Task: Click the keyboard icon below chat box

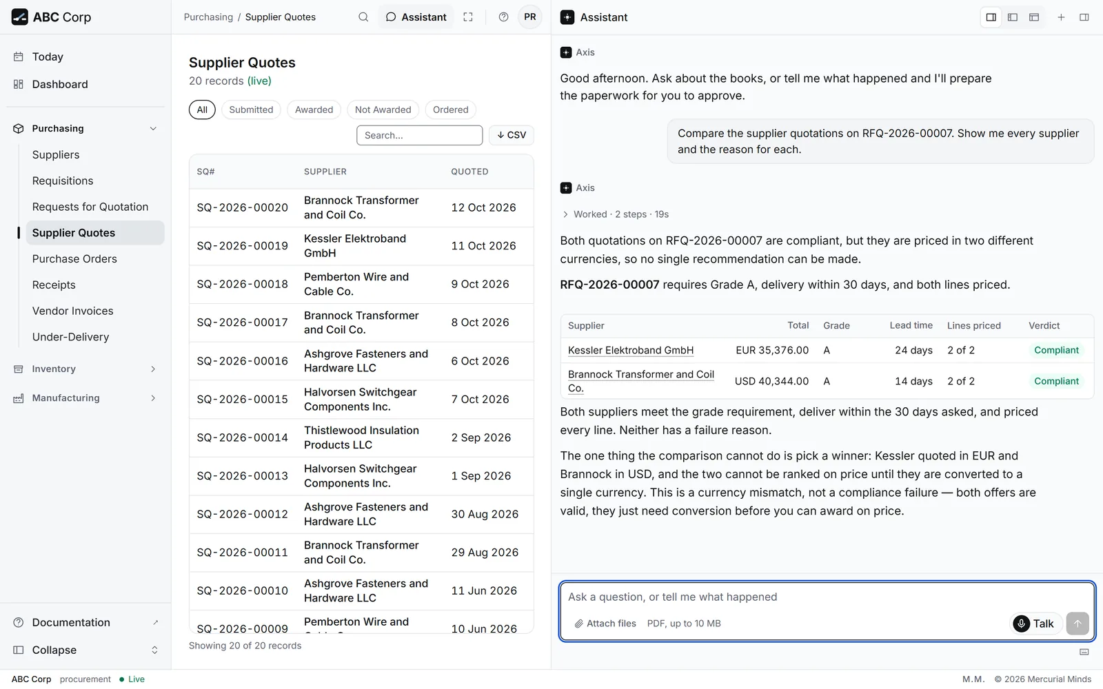Action: [1084, 652]
